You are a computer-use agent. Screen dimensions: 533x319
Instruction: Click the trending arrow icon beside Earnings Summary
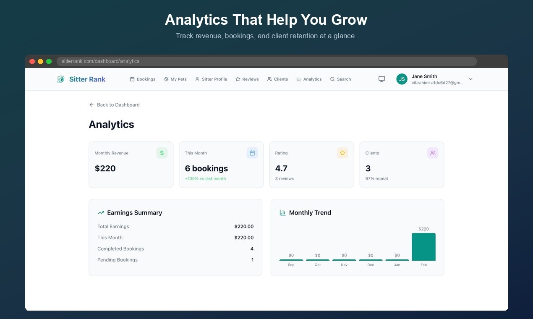(100, 212)
